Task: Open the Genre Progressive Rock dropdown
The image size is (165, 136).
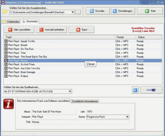Action: pyautogui.click(x=127, y=117)
